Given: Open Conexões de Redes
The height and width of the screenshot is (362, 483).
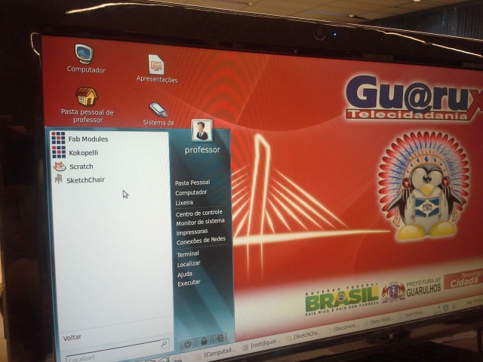Looking at the screenshot, I should coord(202,241).
